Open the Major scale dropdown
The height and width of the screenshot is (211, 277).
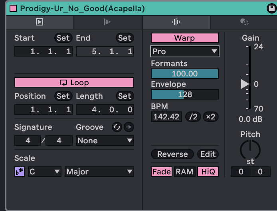pos(99,172)
